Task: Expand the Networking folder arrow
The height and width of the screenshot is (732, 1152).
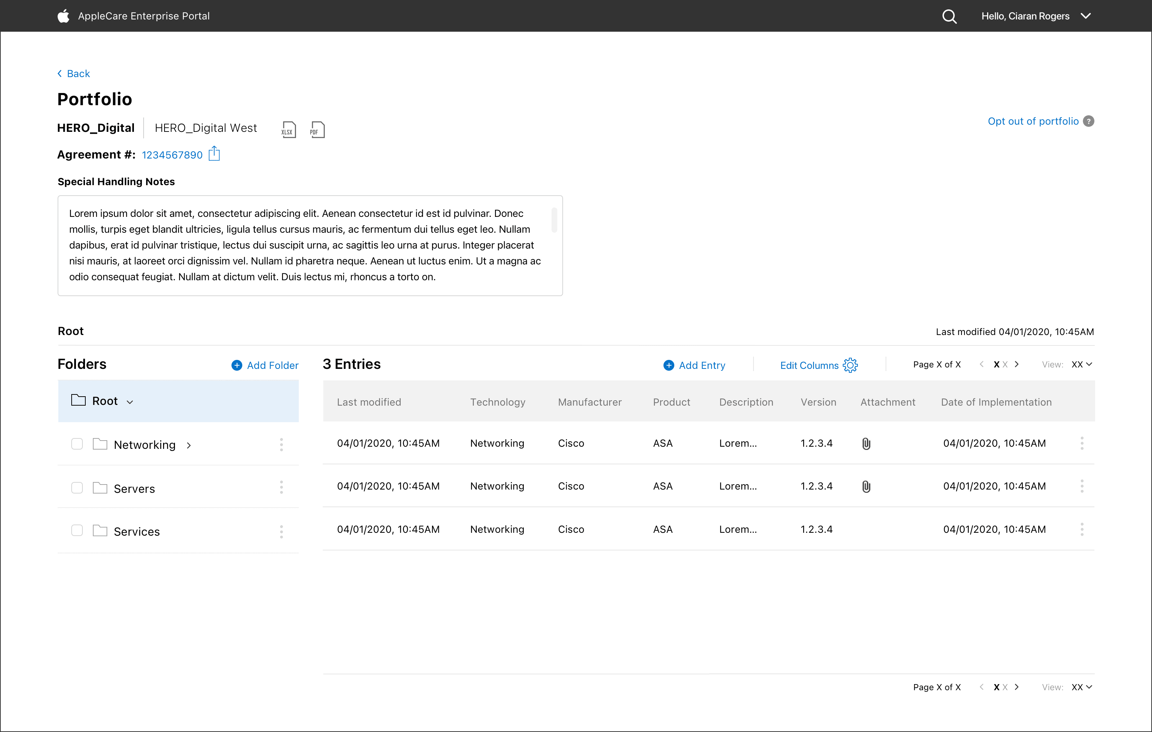Action: 189,445
